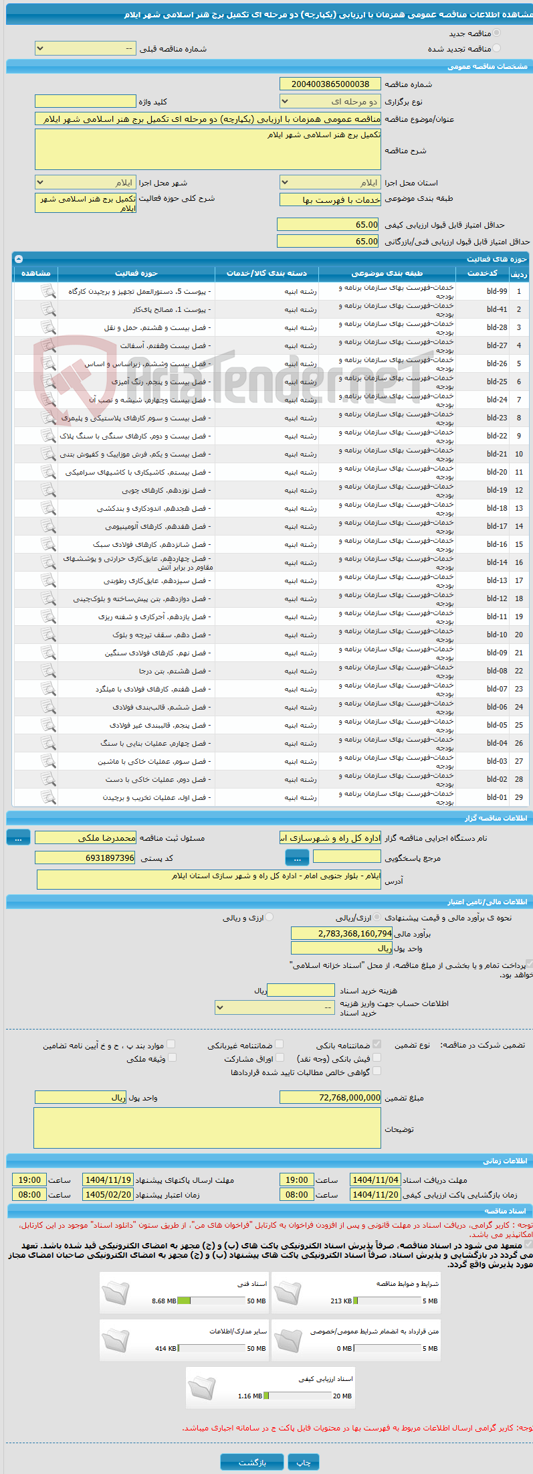Open the استان محل اجرا dropdown
Screen dimensions: 533x1474
330,182
